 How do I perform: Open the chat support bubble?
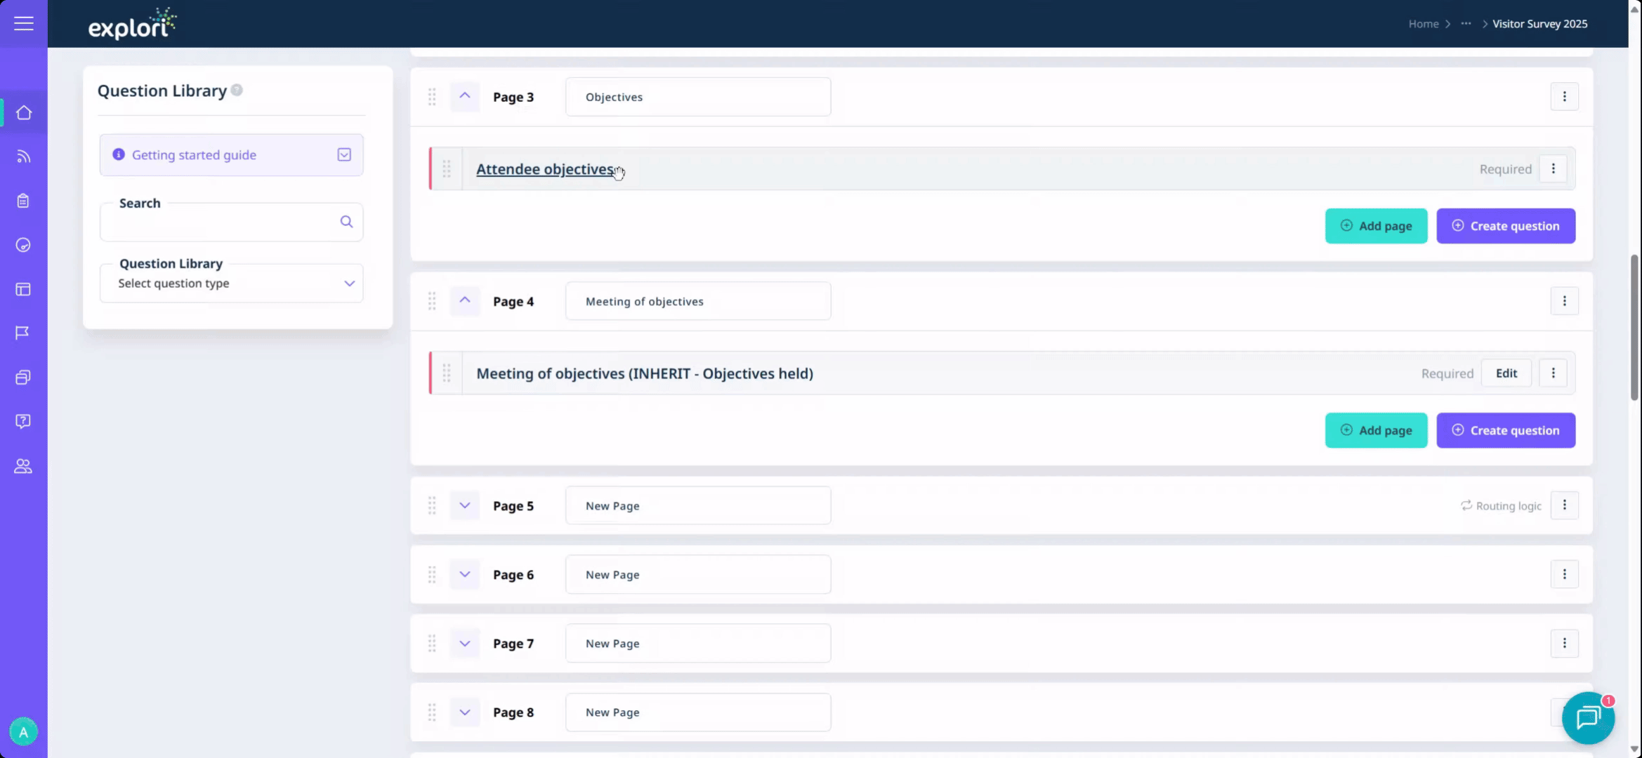coord(1588,718)
